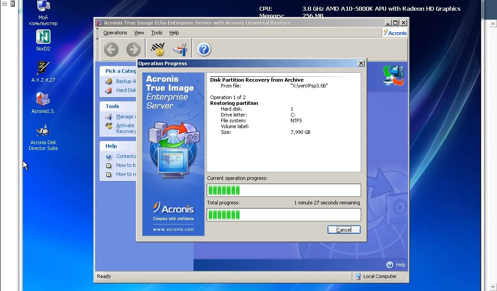Open Мой компьютер desktop icon
497x291 pixels.
(43, 12)
